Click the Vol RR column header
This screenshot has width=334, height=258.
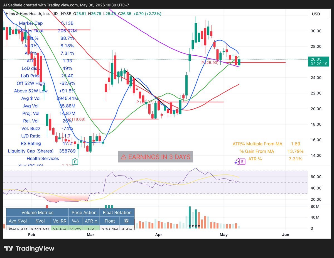(60, 221)
